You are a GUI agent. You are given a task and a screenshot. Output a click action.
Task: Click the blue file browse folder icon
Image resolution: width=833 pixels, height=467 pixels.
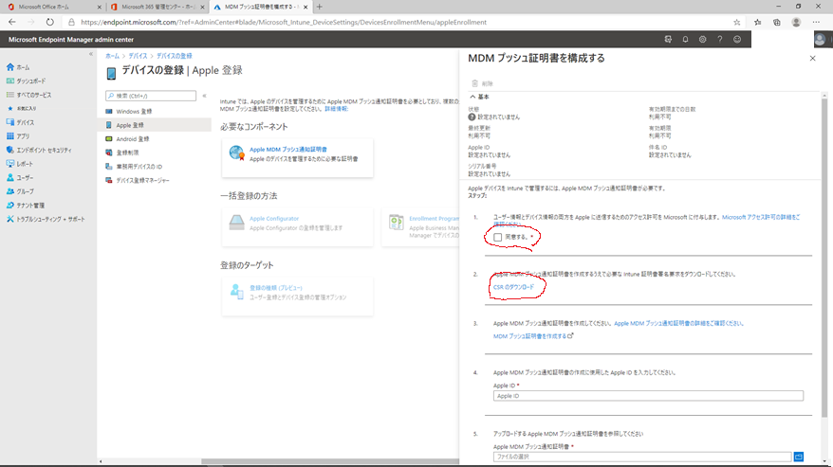pyautogui.click(x=798, y=457)
